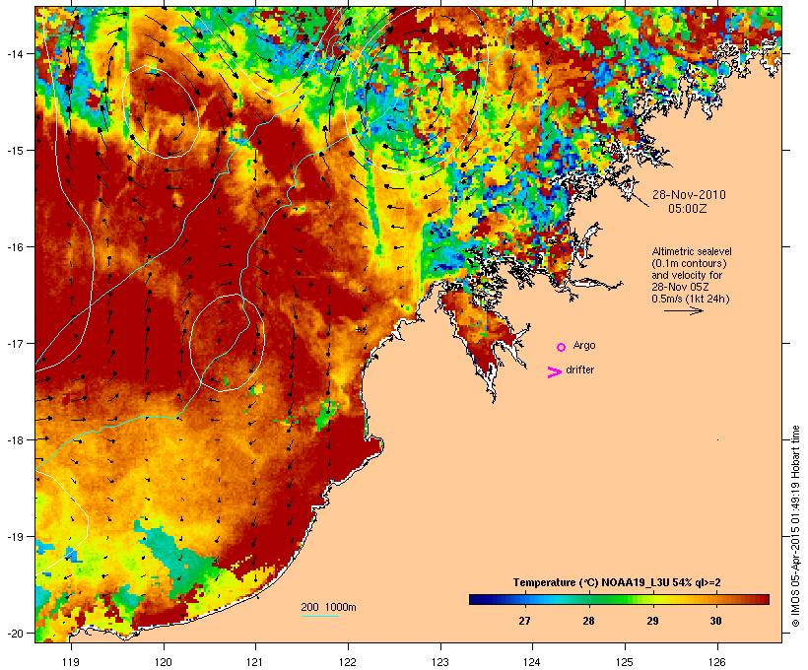Click the color bar label 28

(588, 621)
